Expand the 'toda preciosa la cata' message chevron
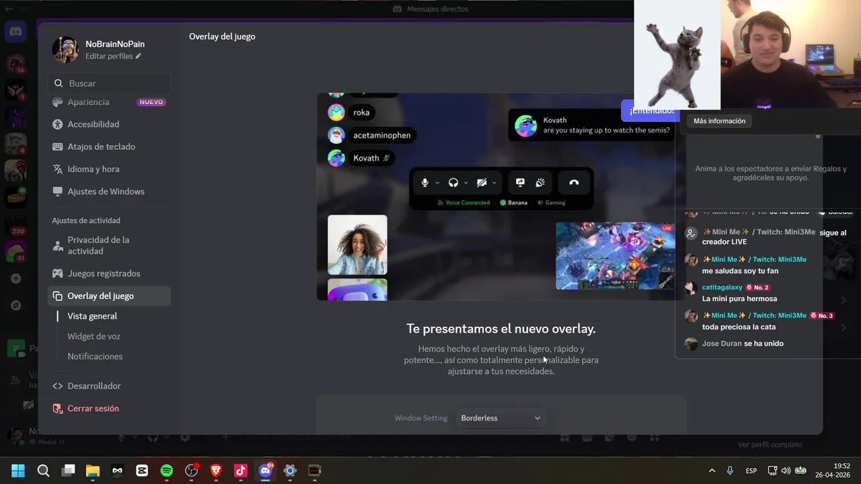 click(844, 327)
